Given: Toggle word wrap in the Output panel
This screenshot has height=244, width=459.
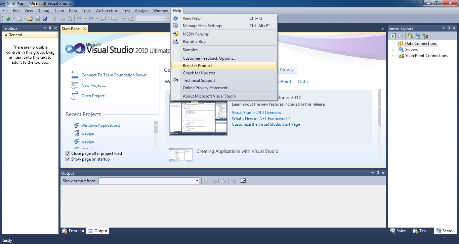Looking at the screenshot, I should point(243,180).
